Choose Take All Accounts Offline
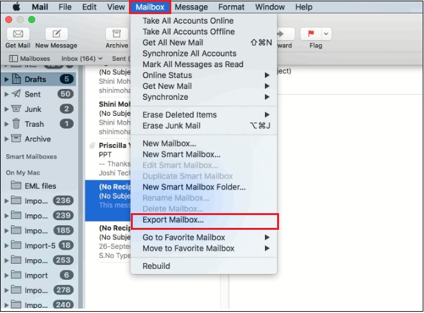The image size is (424, 313). (x=203, y=31)
